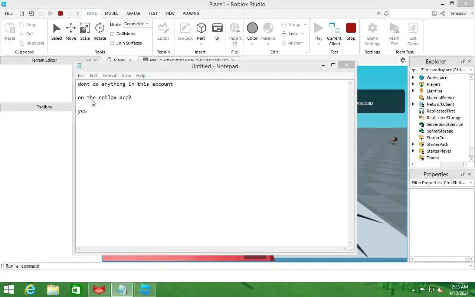Expand the Players tree node
This screenshot has width=475, height=297.
point(413,84)
